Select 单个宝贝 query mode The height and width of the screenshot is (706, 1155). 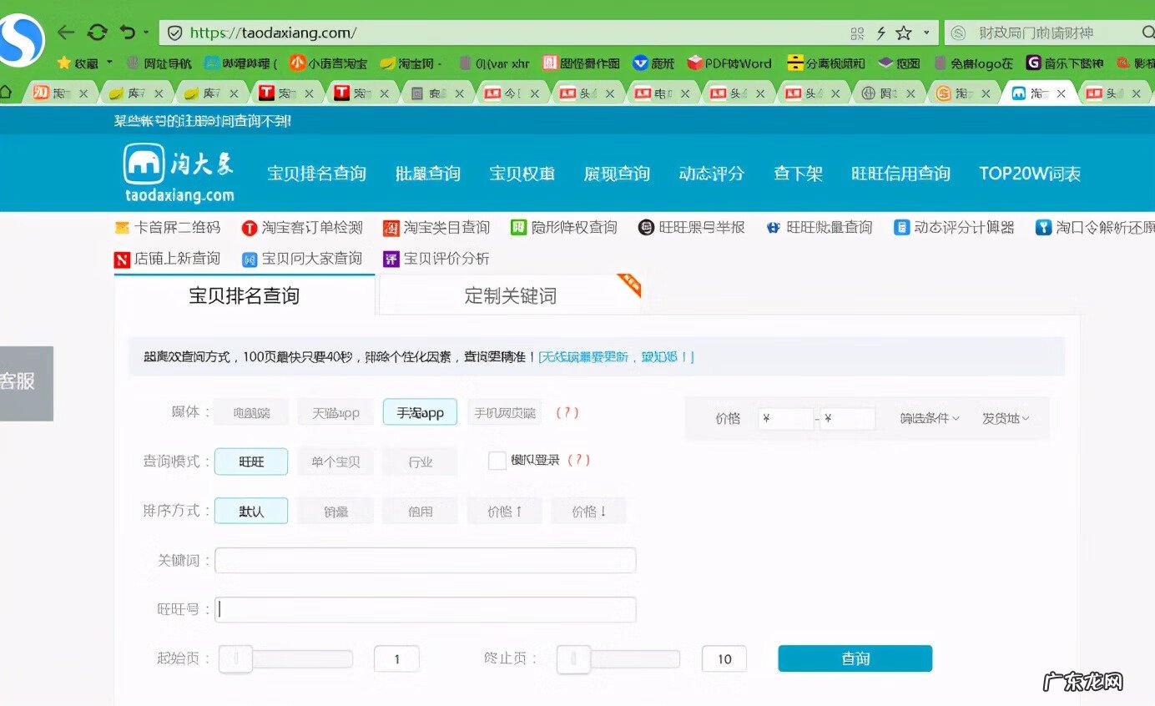[x=335, y=461]
